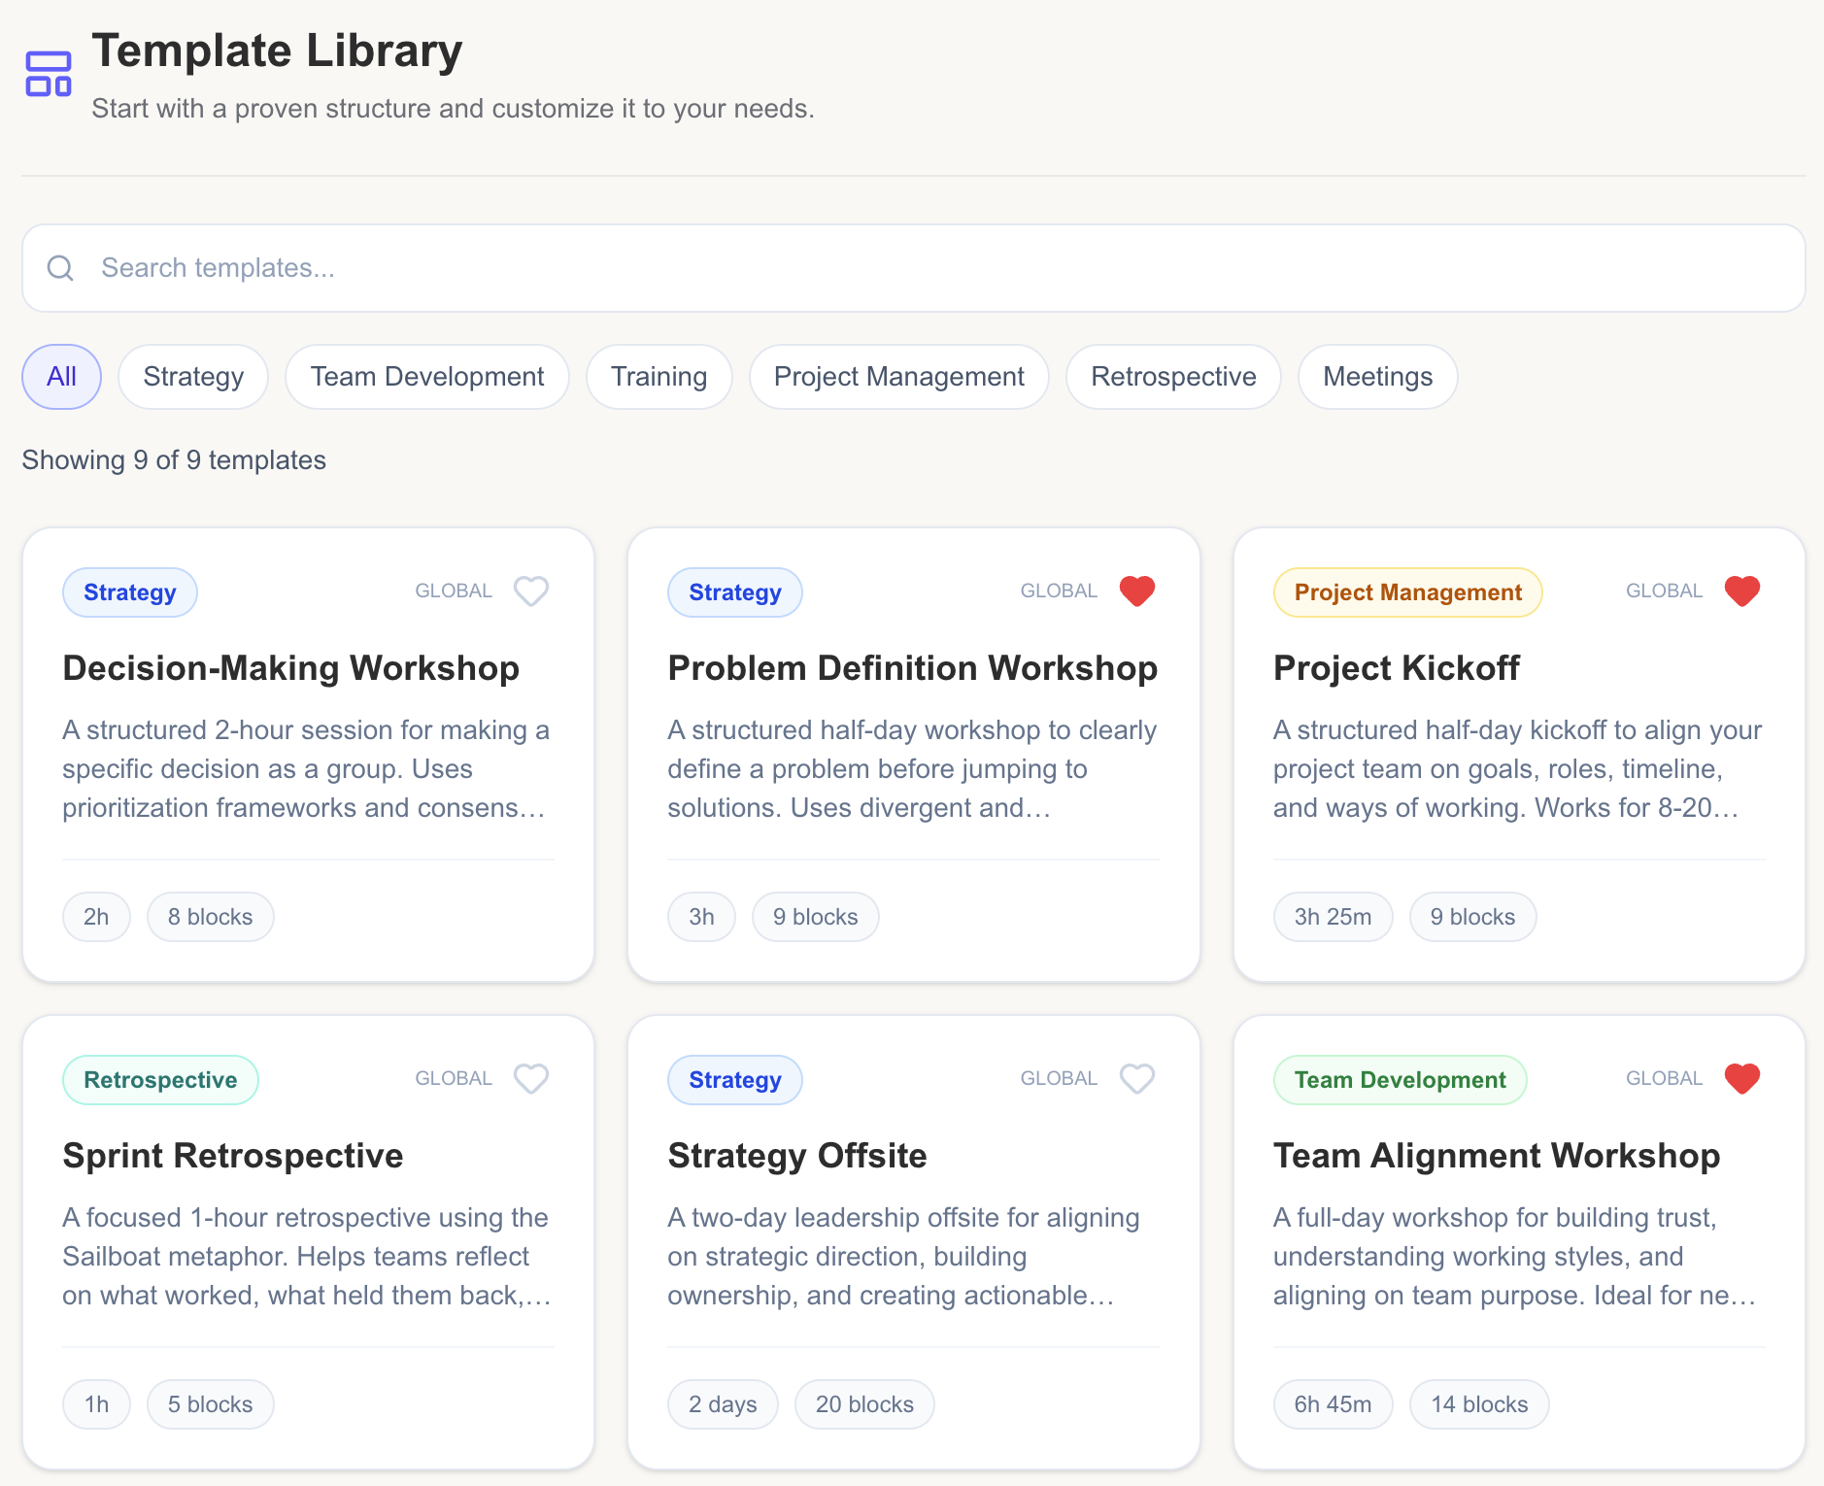Open the Decision-Making Workshop template

pyautogui.click(x=291, y=668)
